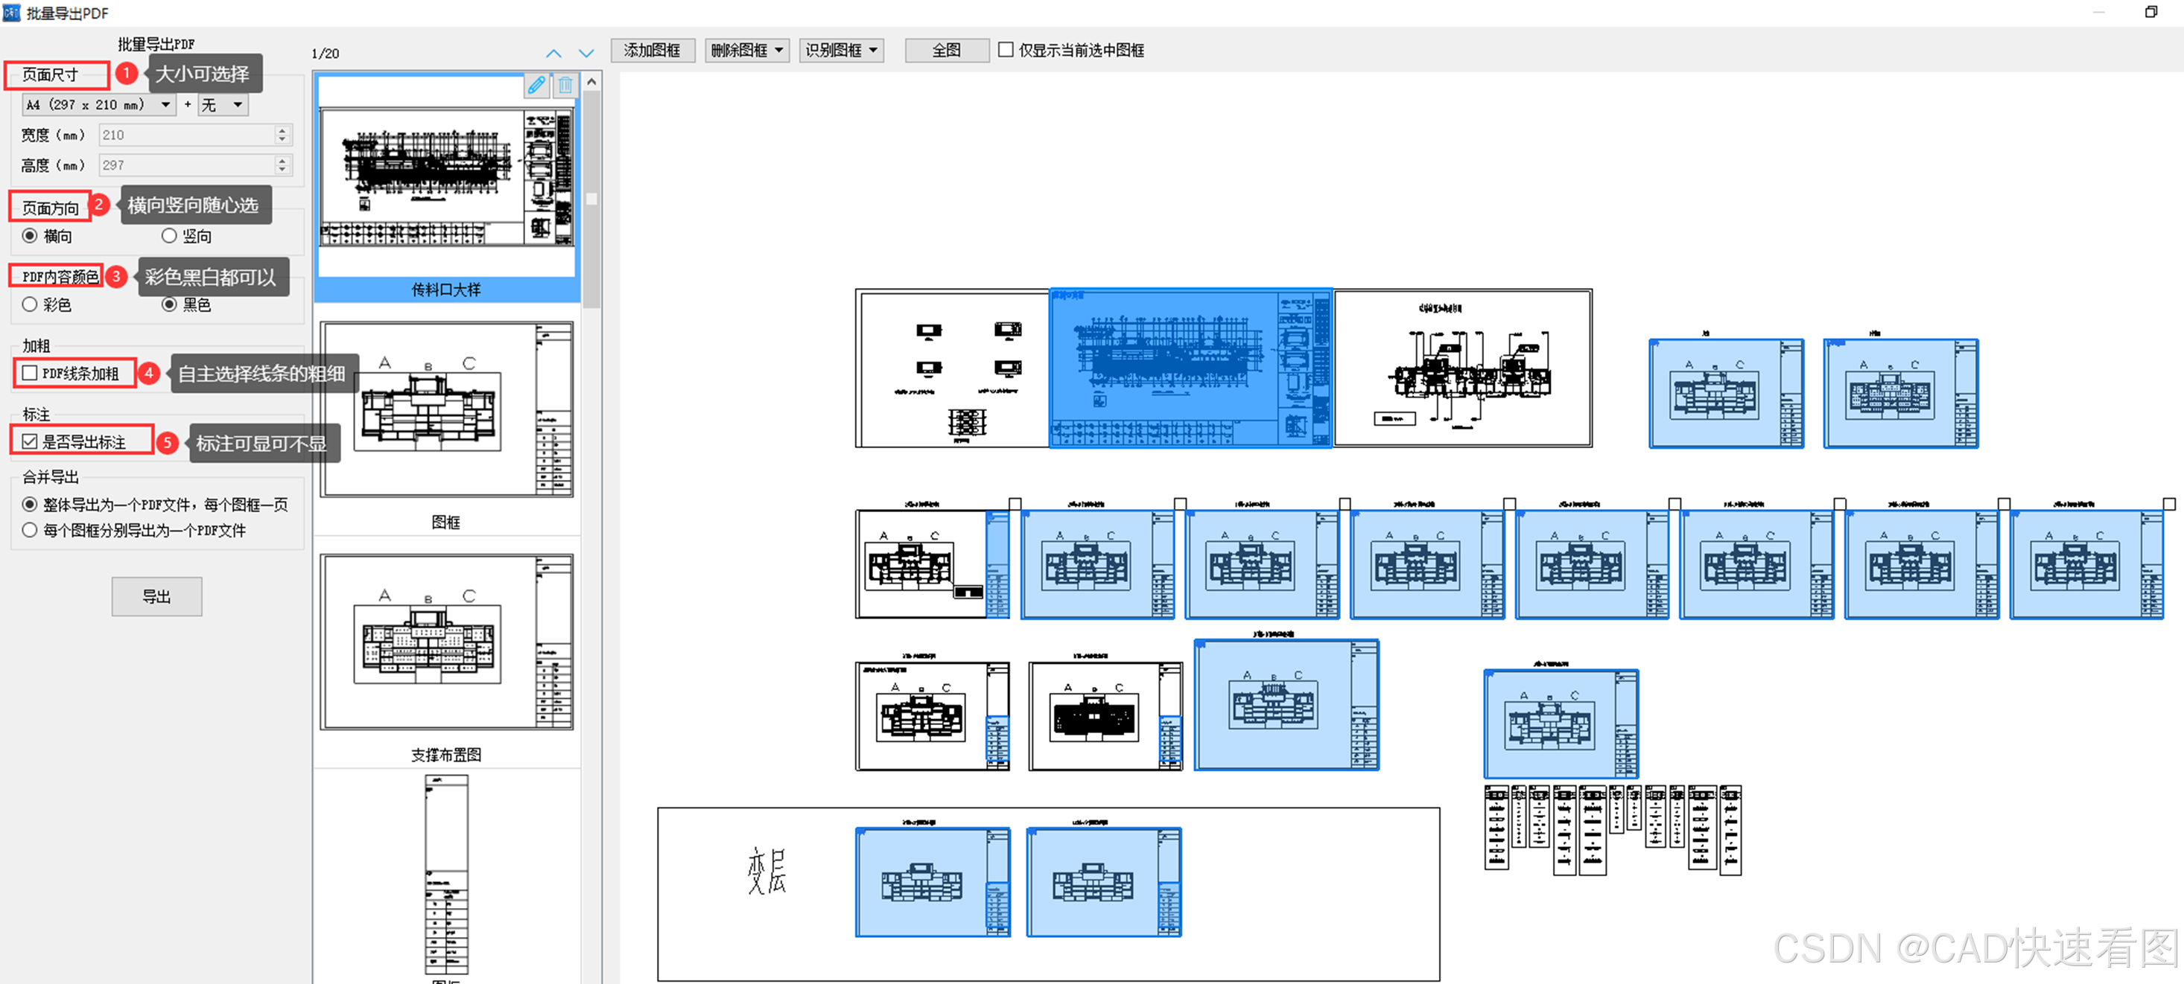Increase the width (宽度) value with the spinner arrow

(282, 130)
